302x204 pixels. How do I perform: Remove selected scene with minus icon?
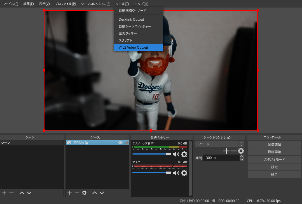click(11, 193)
